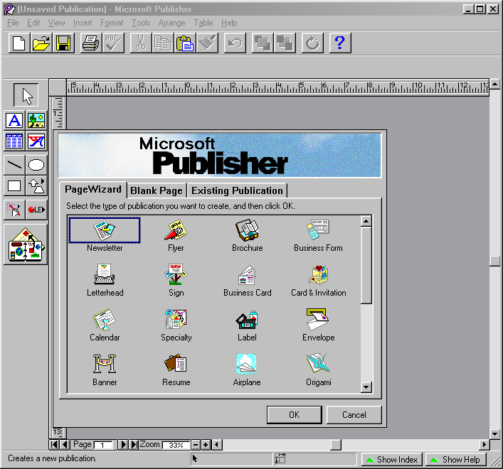
Task: Click the zoom in plus button
Action: pyautogui.click(x=206, y=445)
